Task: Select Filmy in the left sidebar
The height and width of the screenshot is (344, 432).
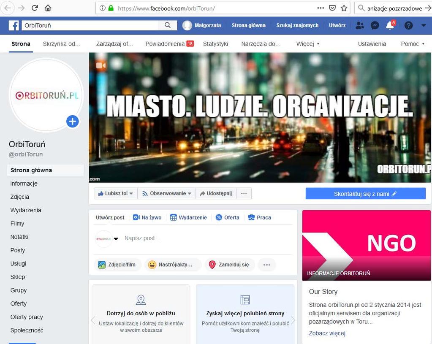Action: (x=17, y=224)
